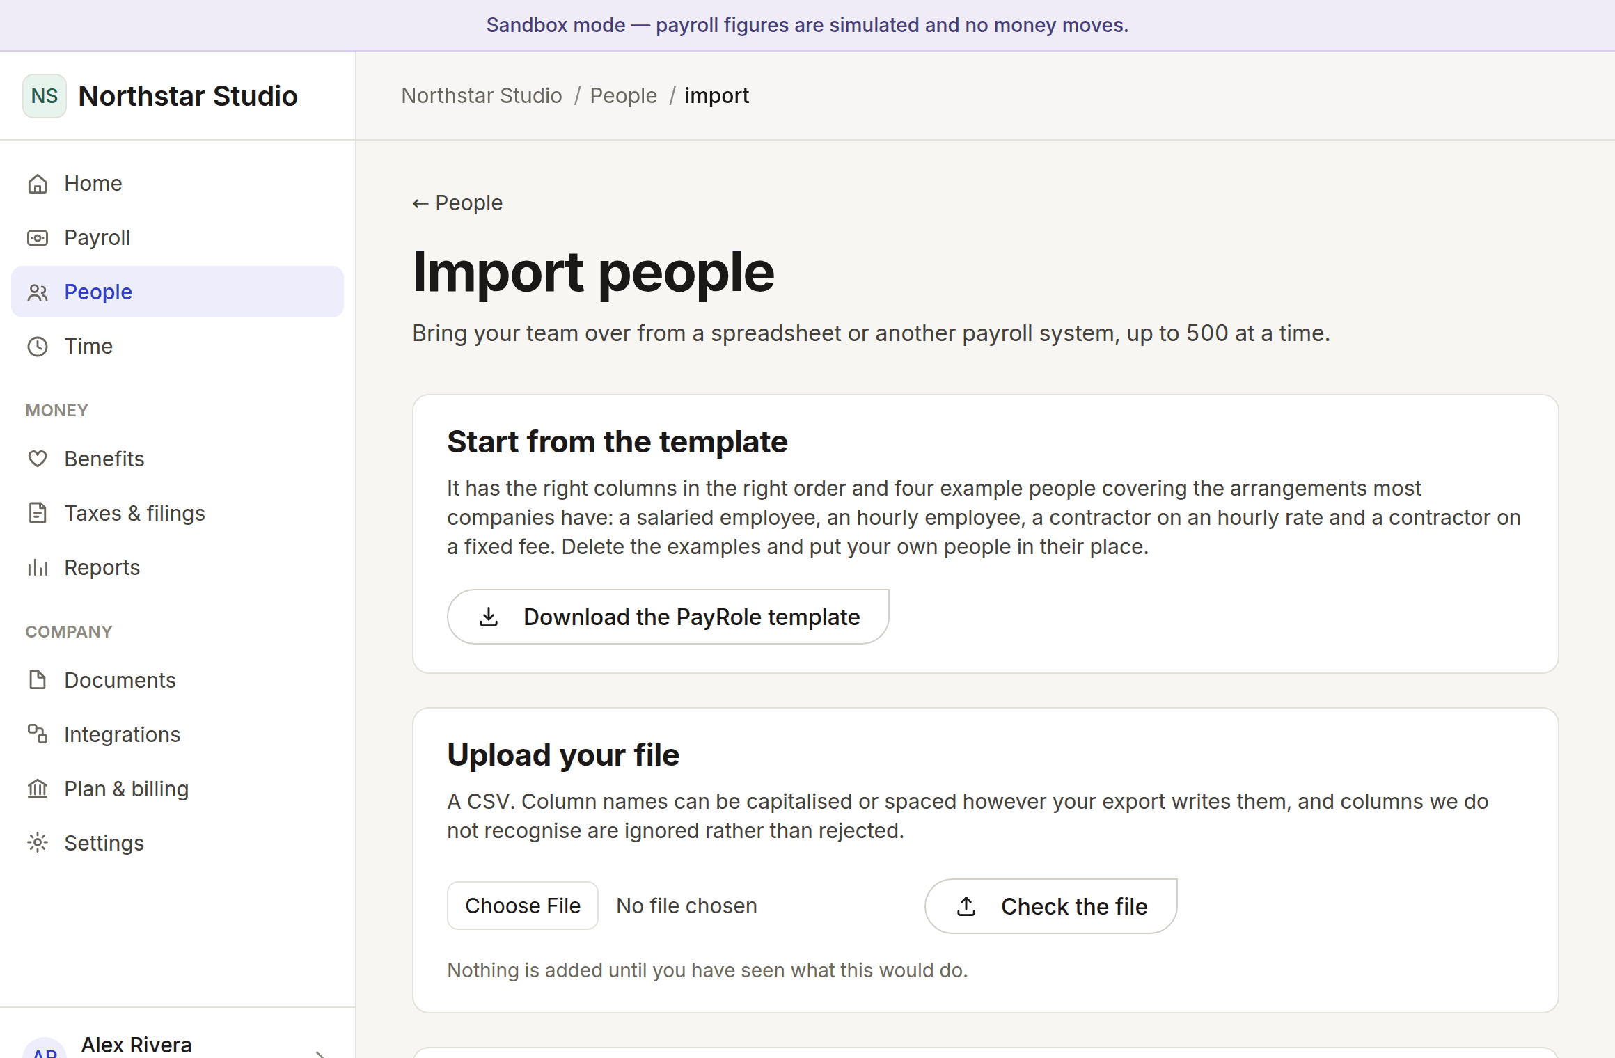
Task: Click the Alex Rivera user name
Action: pyautogui.click(x=136, y=1045)
